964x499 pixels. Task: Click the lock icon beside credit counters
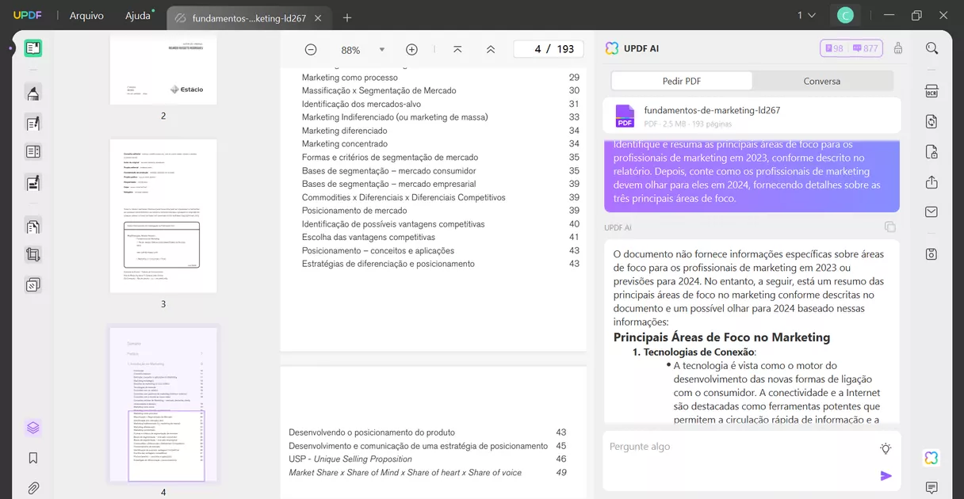point(898,48)
